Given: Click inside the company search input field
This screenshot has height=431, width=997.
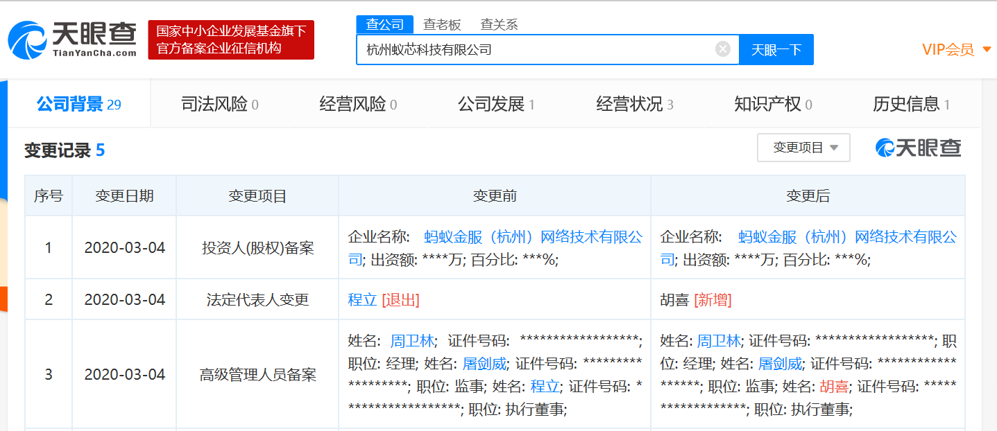Looking at the screenshot, I should 541,49.
